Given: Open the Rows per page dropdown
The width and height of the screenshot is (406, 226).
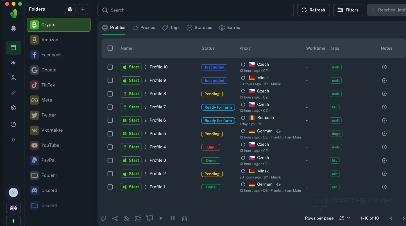Looking at the screenshot, I should click(x=345, y=218).
